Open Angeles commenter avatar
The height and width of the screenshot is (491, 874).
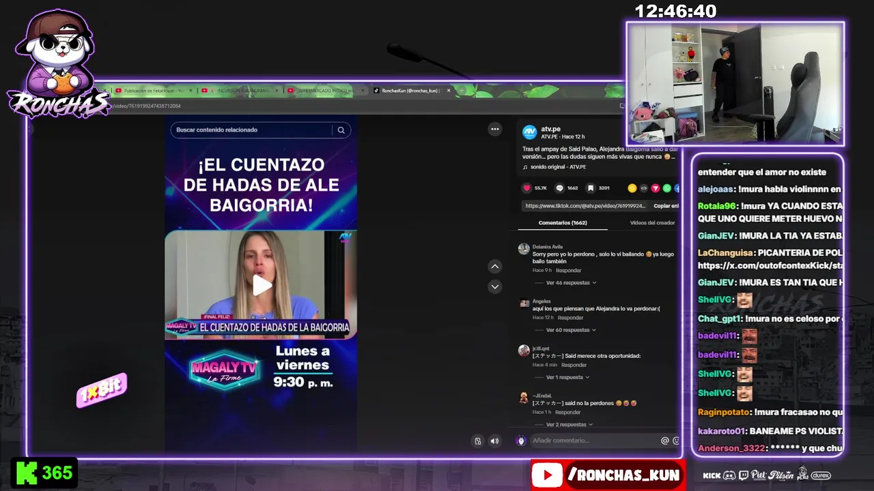(524, 303)
